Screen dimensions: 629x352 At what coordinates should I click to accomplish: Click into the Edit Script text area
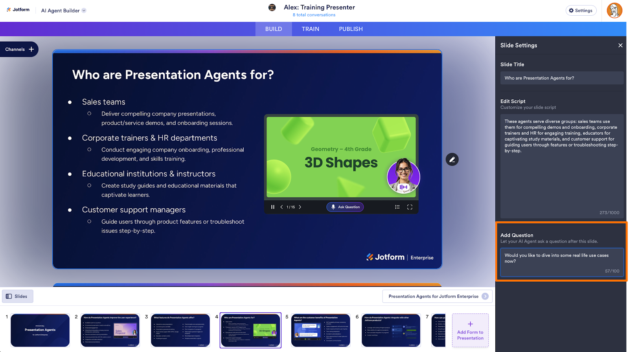click(x=562, y=167)
